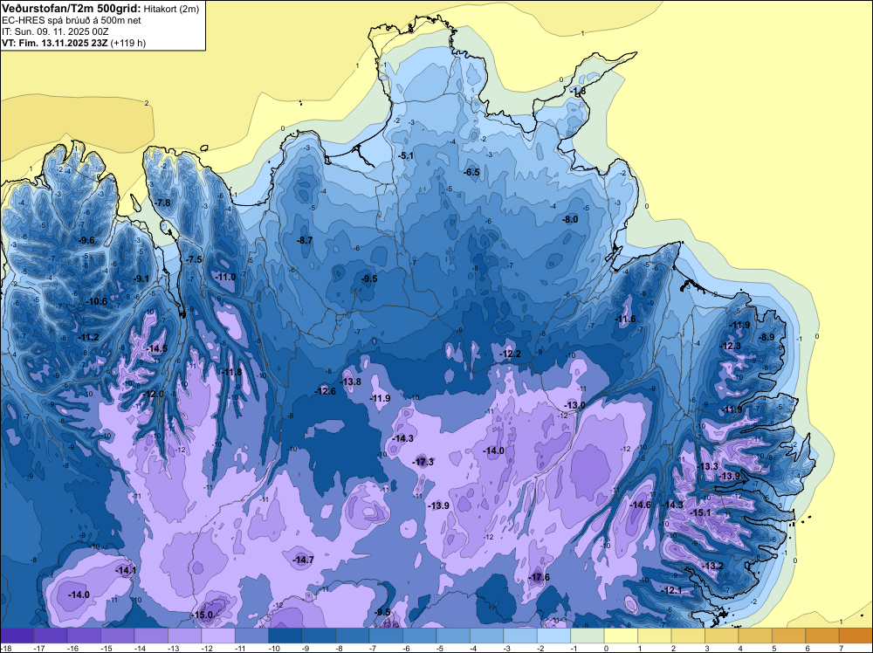This screenshot has height=653, width=873.
Task: Select the -14.5 temperature value
Action: [x=156, y=348]
